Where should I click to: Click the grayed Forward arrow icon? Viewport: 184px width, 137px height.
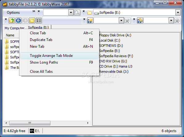point(25,20)
